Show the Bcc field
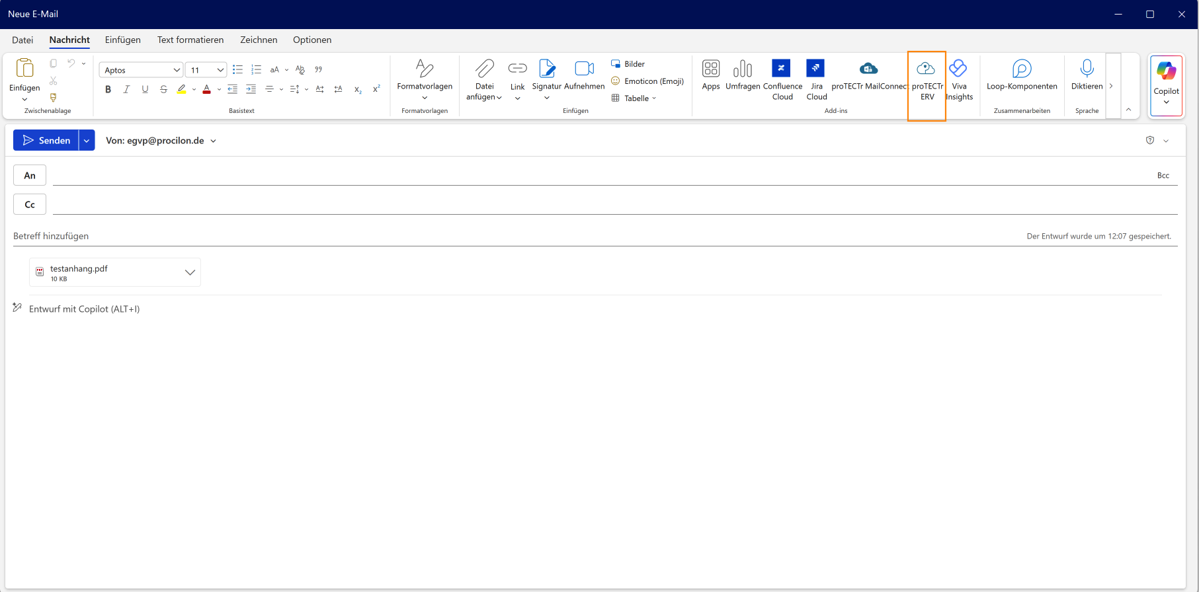This screenshot has width=1199, height=592. (1163, 175)
